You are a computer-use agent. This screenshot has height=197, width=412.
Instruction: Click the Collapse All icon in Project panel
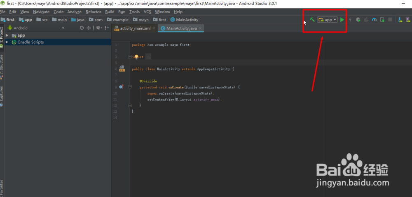coord(89,28)
